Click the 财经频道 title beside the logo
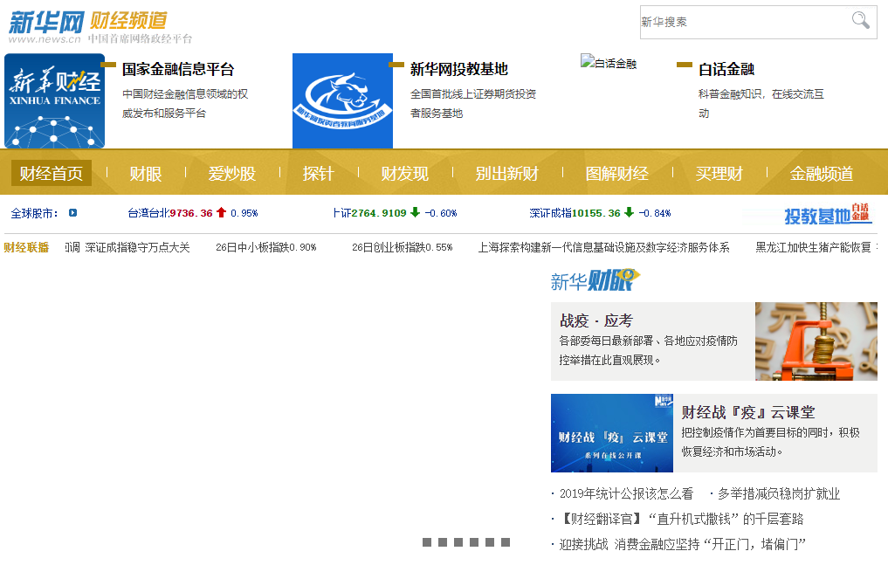 click(128, 20)
